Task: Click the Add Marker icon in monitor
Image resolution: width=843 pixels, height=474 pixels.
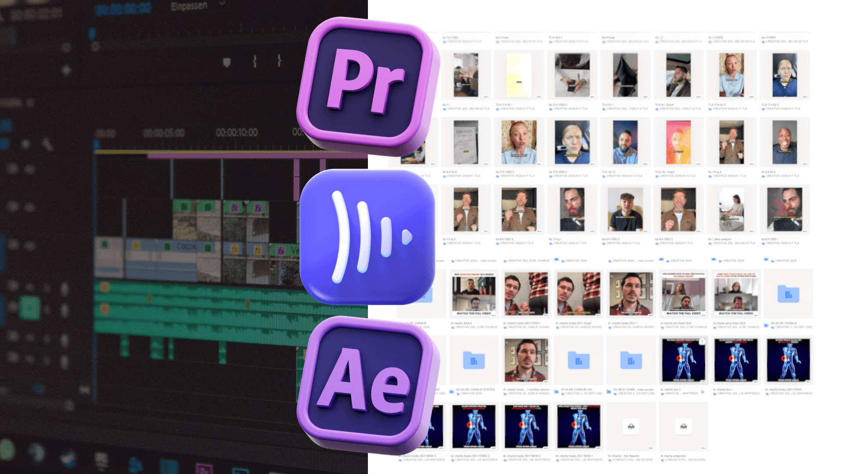Action: click(227, 63)
